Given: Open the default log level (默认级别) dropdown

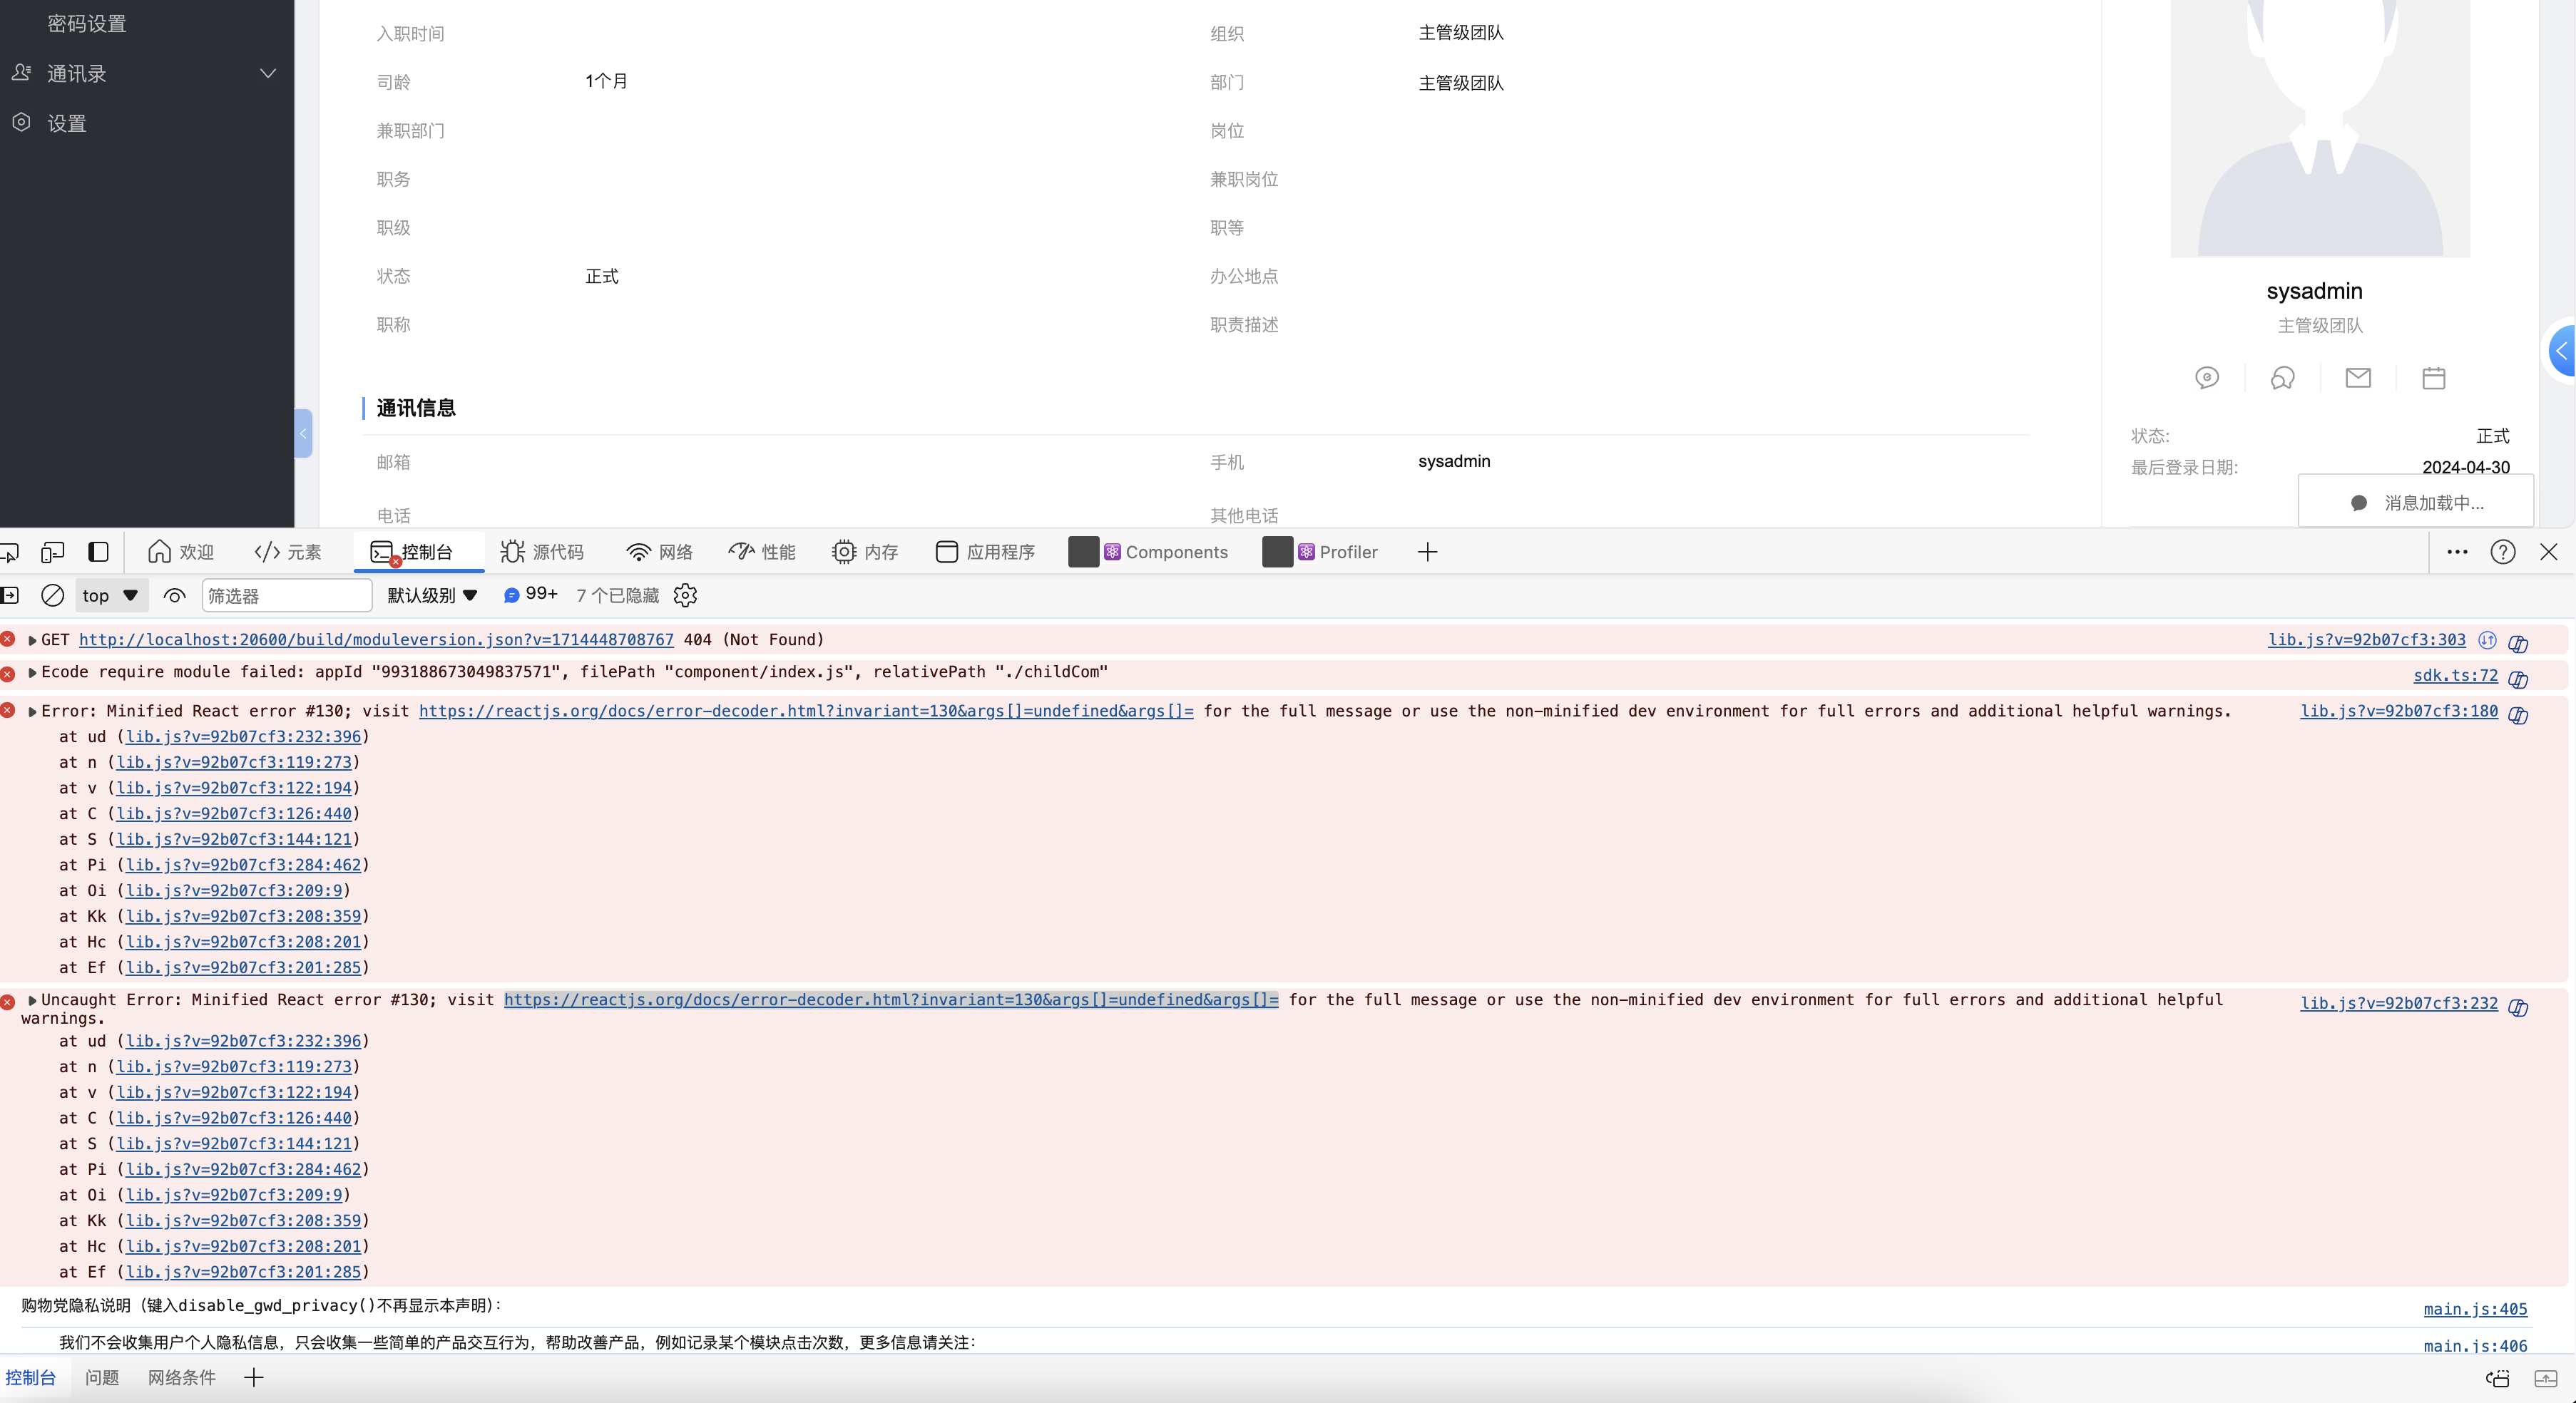Looking at the screenshot, I should pos(432,595).
